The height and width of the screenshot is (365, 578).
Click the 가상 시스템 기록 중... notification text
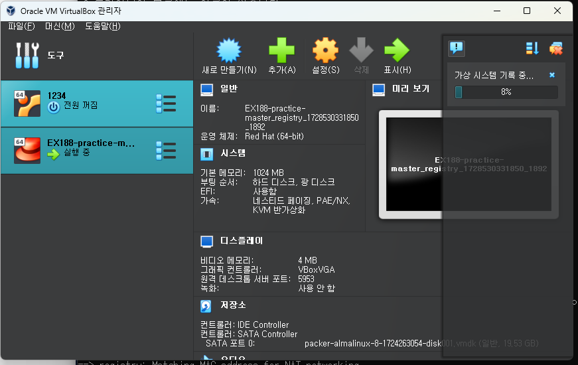coord(494,75)
